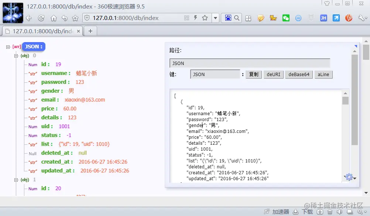The height and width of the screenshot is (216, 370).
Task: Reload the page with the refresh icon
Action: tap(41, 18)
